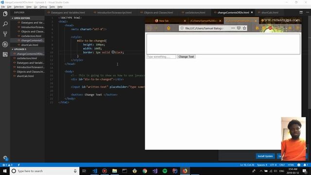
Task: Collapse the OPEN EDITORS section
Action: coord(22,18)
